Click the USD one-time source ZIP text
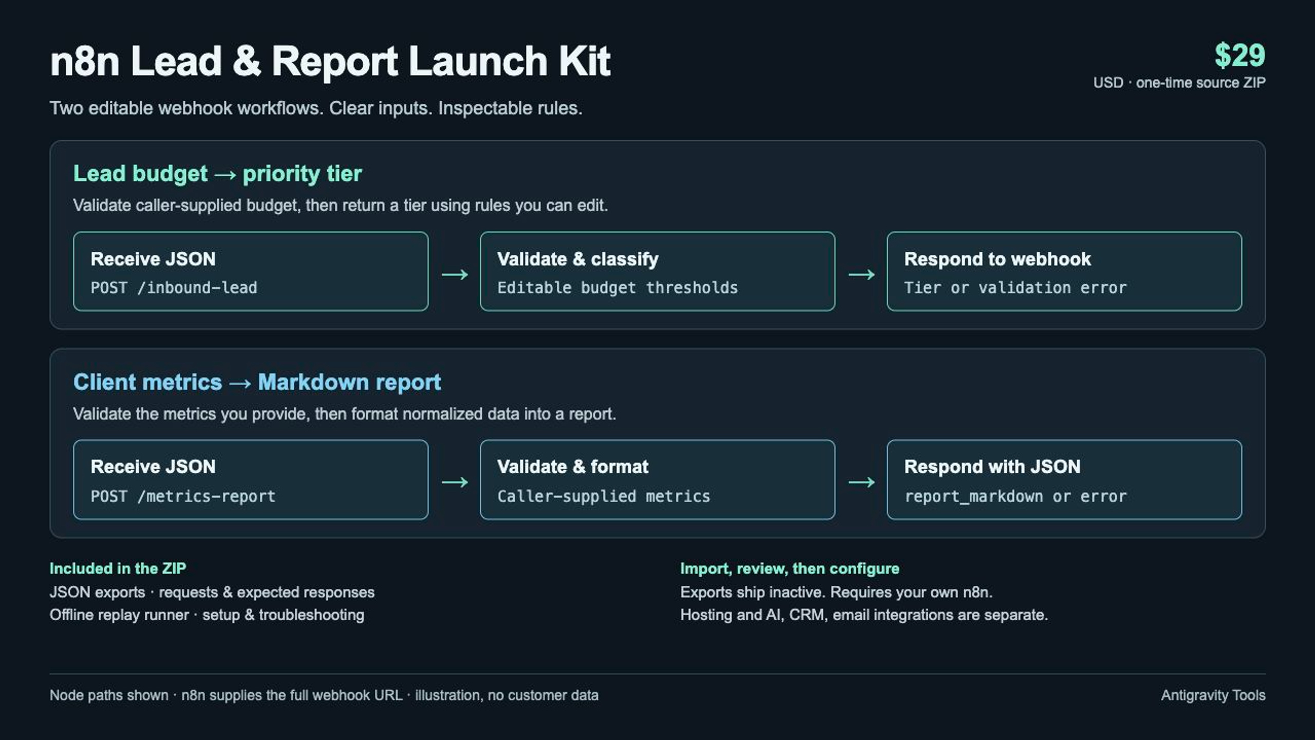 click(x=1179, y=83)
